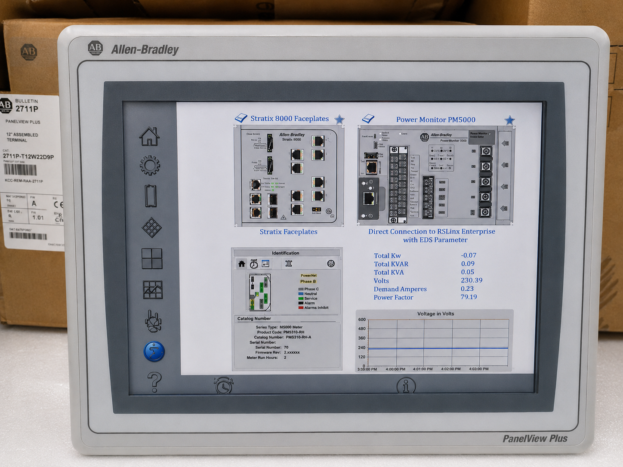Click the Phase B yellow indicator label
The width and height of the screenshot is (623, 467).
coord(308,281)
